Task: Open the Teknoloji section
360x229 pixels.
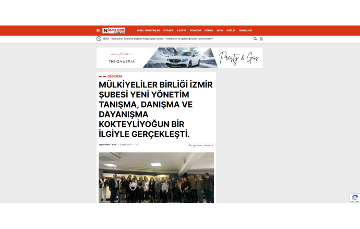Action: tap(245, 31)
